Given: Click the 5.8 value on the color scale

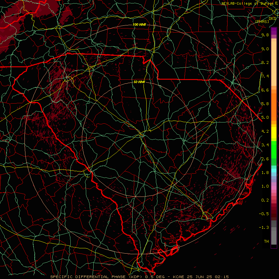Looking at the screenshot, I should coord(265,104).
